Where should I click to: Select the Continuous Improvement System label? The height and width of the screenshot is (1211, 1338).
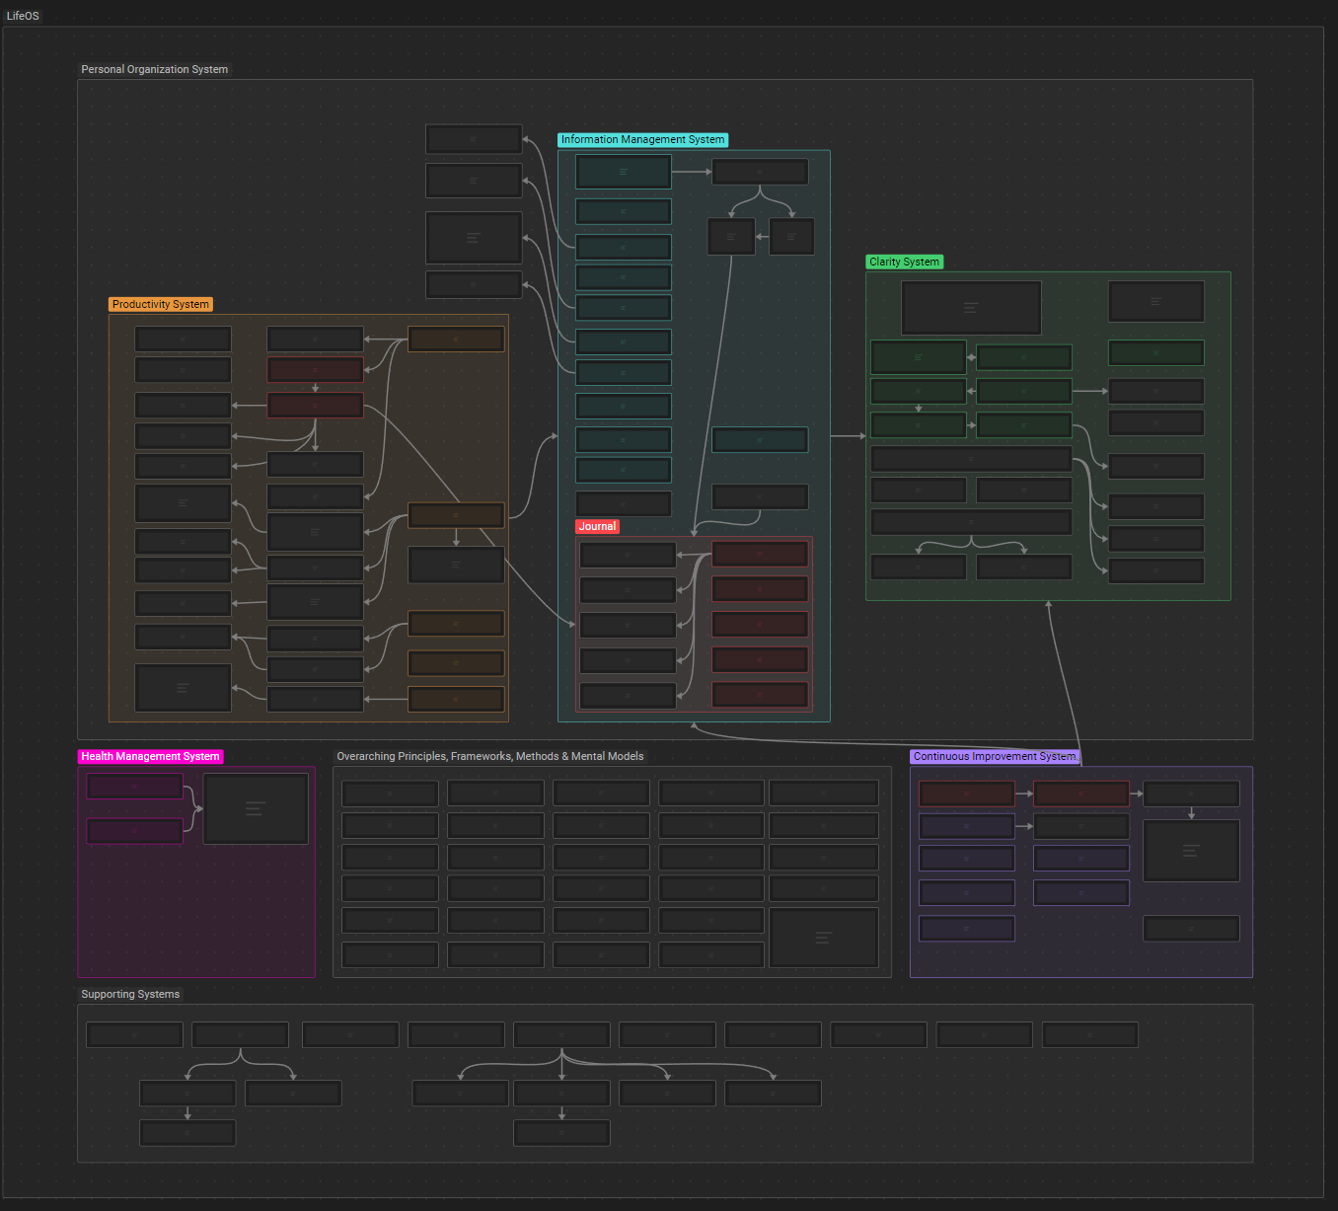pos(995,756)
